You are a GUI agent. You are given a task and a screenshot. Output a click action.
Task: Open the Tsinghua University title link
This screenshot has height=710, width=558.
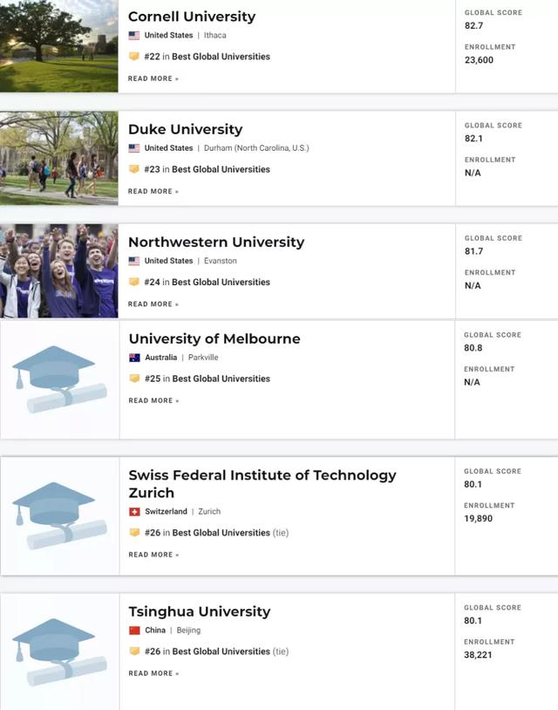[x=200, y=611]
